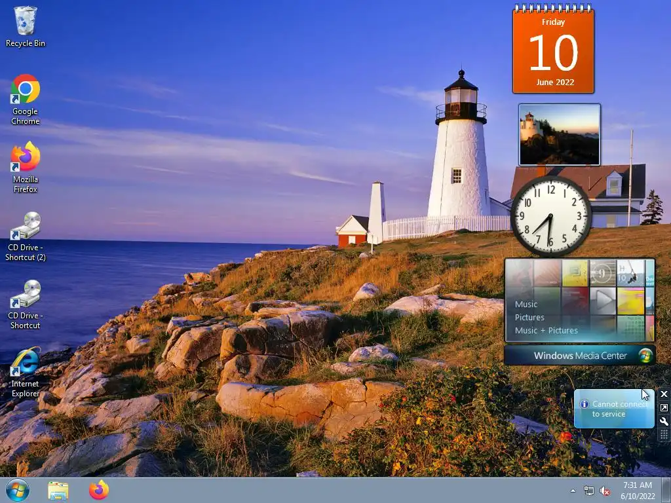Show hidden system tray icons
The width and height of the screenshot is (671, 503).
573,491
